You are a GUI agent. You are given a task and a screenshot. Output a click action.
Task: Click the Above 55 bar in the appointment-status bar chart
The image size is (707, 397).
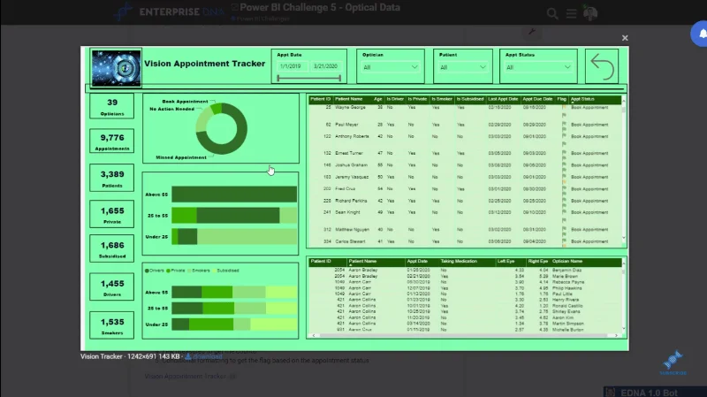tap(234, 195)
